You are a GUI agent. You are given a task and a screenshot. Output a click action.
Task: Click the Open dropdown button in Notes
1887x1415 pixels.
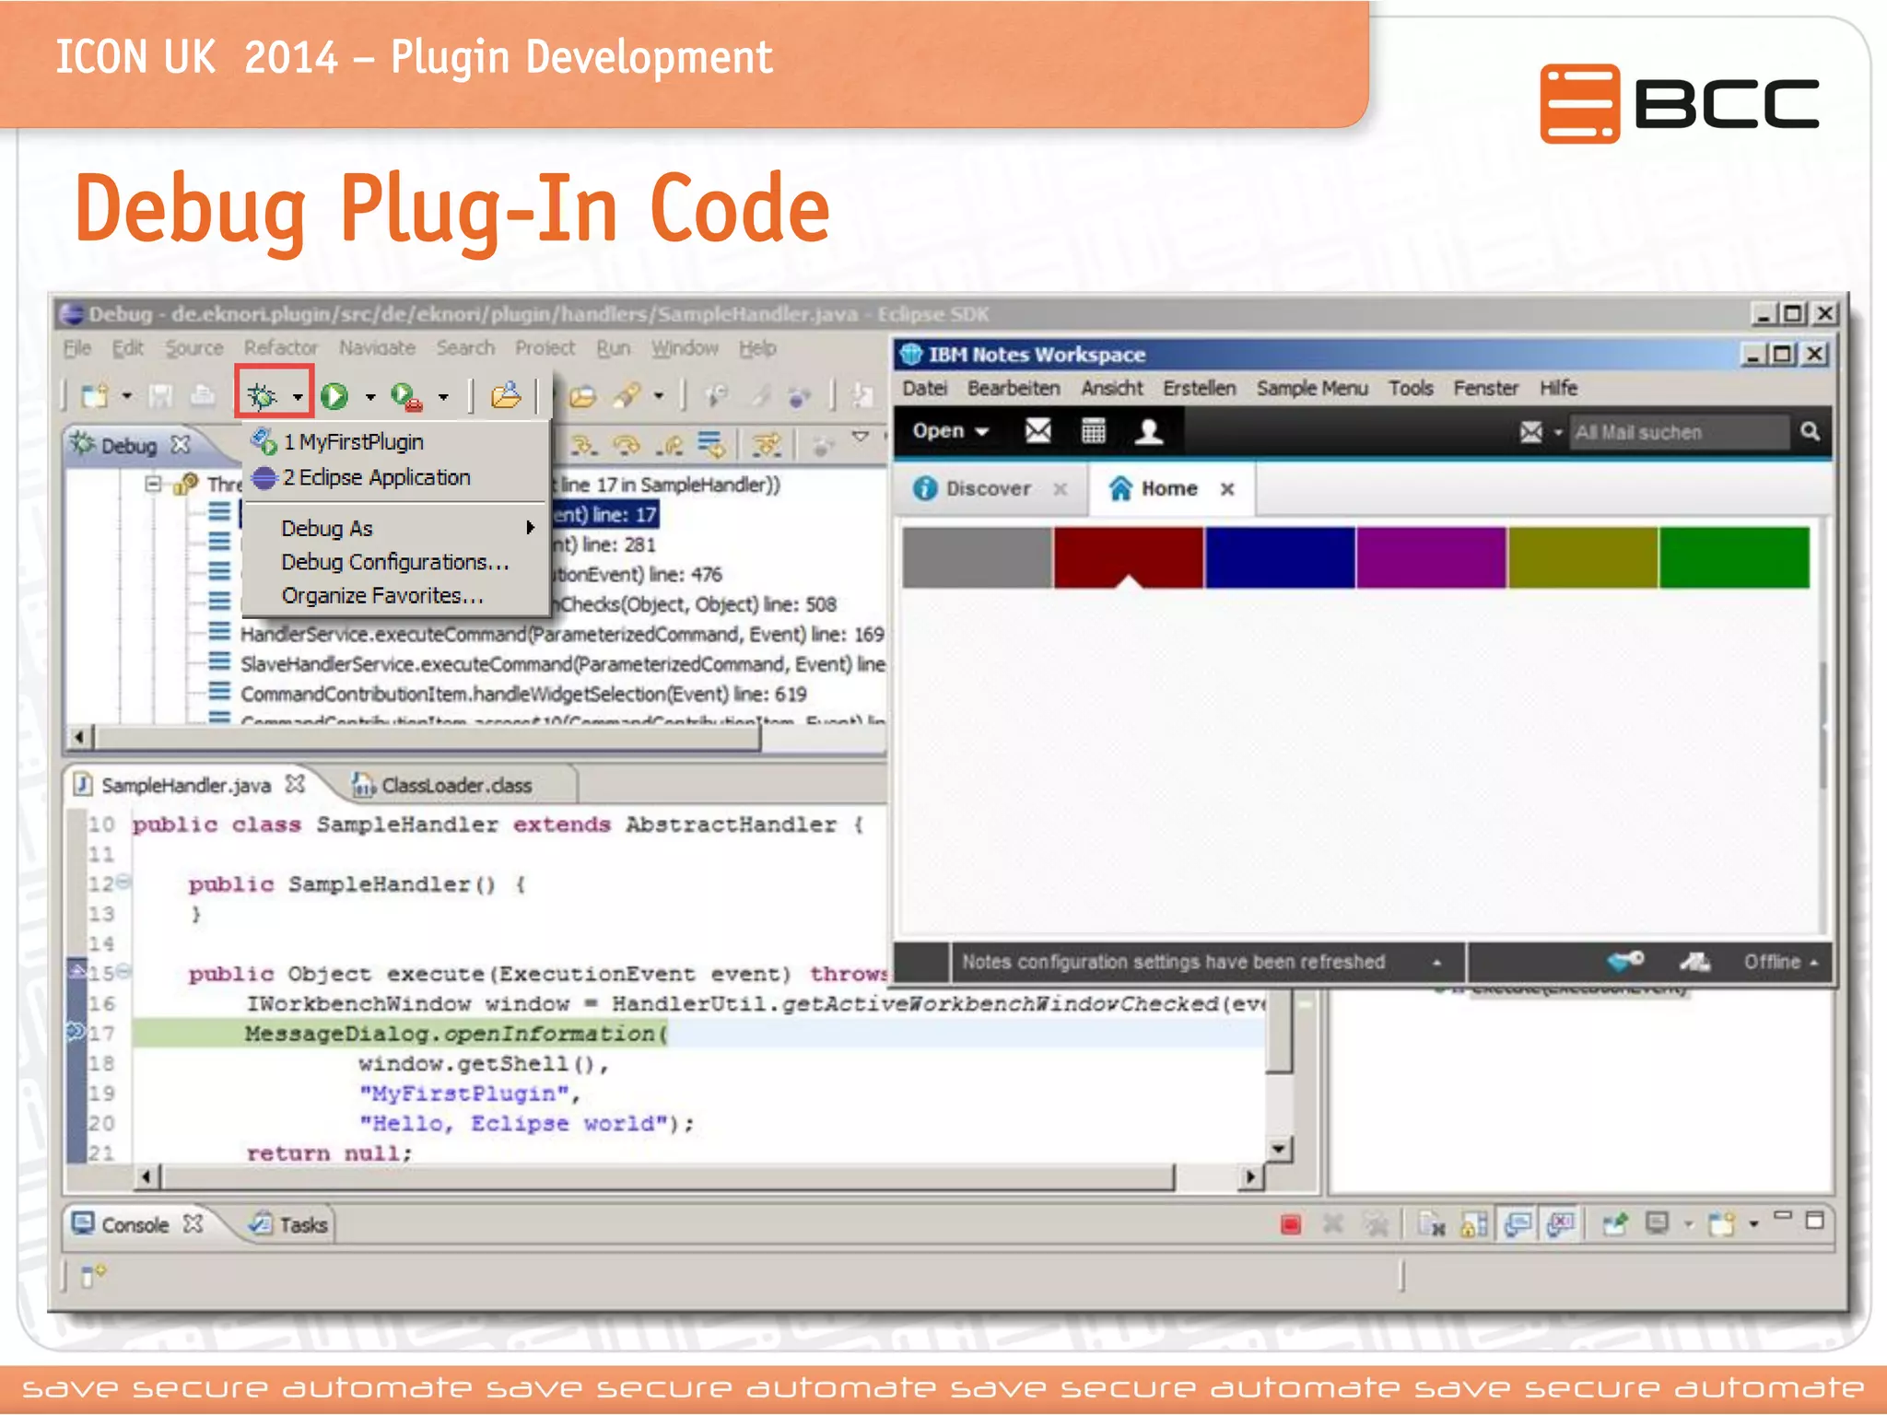pos(951,431)
